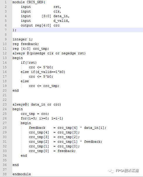Click on reg [4:0] crc_tmp line
Image resolution: width=143 pixels, height=177 pixels.
tap(31, 49)
